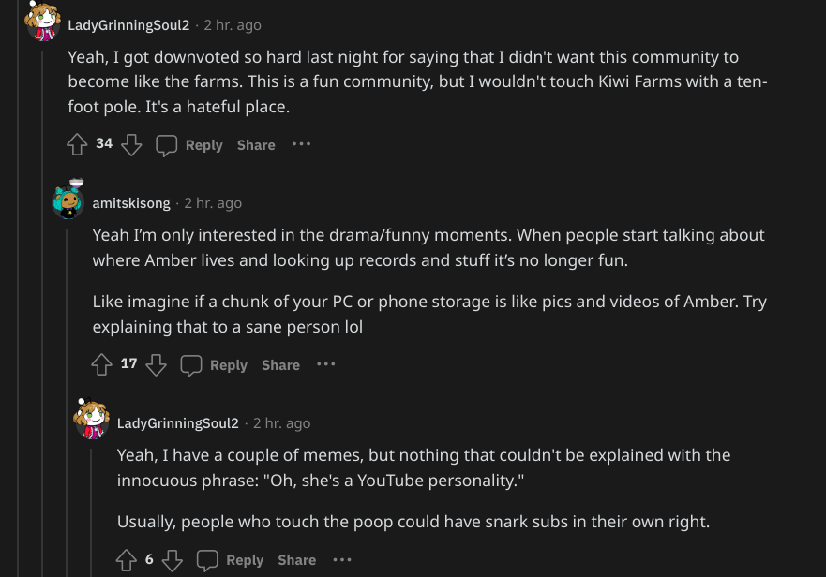Open the top LadyGrinningSoul2 username link
The image size is (826, 577).
coord(128,25)
